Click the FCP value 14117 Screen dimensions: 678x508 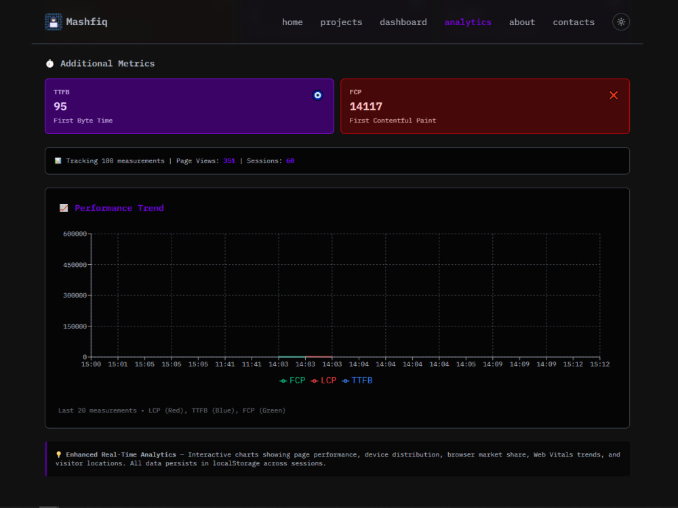click(x=366, y=106)
